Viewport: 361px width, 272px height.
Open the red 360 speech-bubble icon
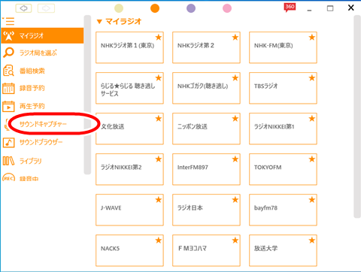[x=290, y=8]
